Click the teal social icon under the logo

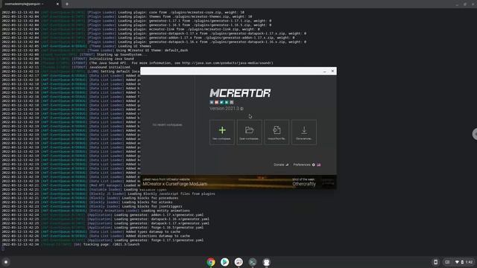point(227,103)
